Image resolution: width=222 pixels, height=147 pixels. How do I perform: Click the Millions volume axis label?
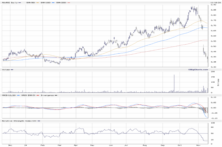(x=218, y=82)
